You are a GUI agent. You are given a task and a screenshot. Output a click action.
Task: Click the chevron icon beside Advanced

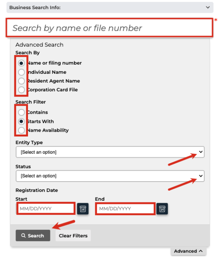point(201,251)
